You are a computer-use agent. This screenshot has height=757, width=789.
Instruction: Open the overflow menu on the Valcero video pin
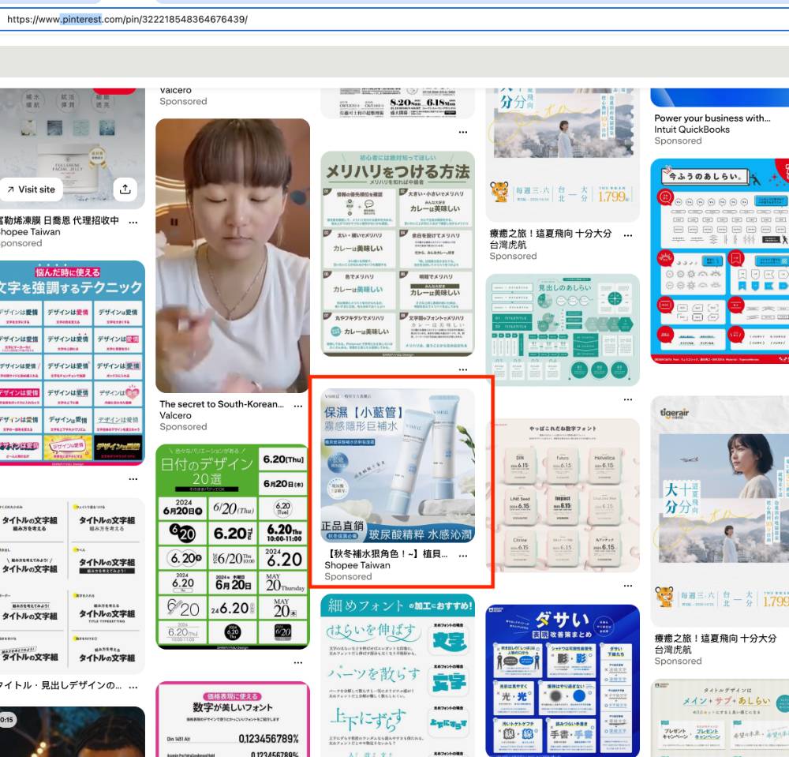(x=298, y=405)
